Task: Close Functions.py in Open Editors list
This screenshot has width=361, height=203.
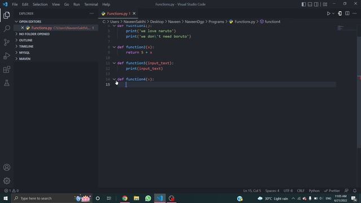Action: (23, 28)
